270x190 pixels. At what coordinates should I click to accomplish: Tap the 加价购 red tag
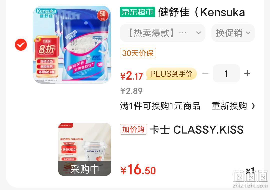pos(133,129)
